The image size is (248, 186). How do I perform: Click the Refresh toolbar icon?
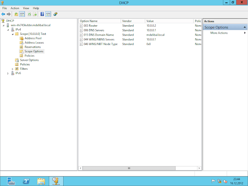click(x=29, y=14)
